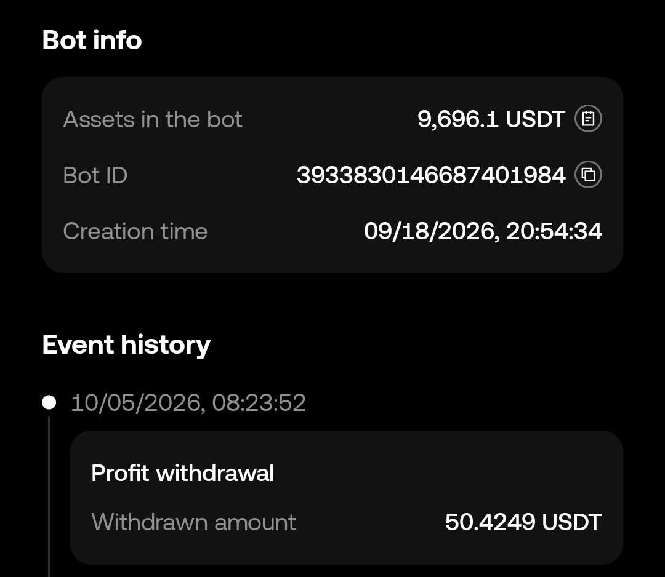Click the Bot info card background
Screen dimensions: 665x577
tap(332, 175)
